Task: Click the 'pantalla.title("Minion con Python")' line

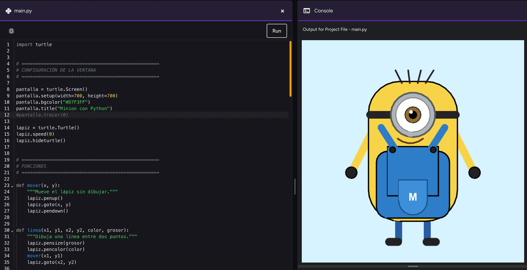Action: pos(64,109)
